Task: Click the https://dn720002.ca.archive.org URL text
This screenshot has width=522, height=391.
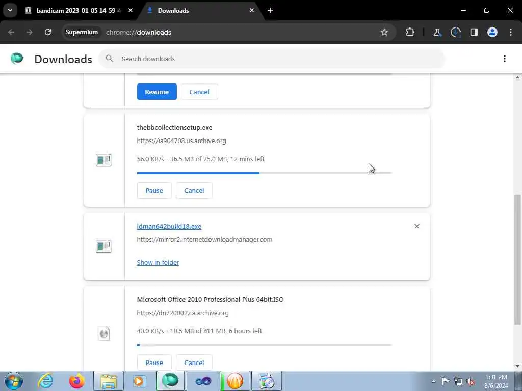Action: (183, 313)
